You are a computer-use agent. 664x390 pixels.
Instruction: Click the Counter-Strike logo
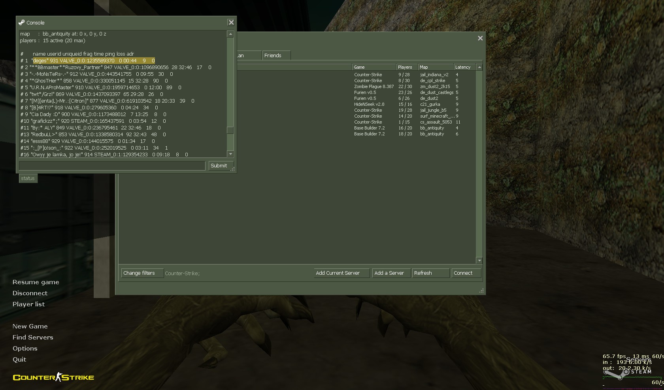(x=53, y=377)
